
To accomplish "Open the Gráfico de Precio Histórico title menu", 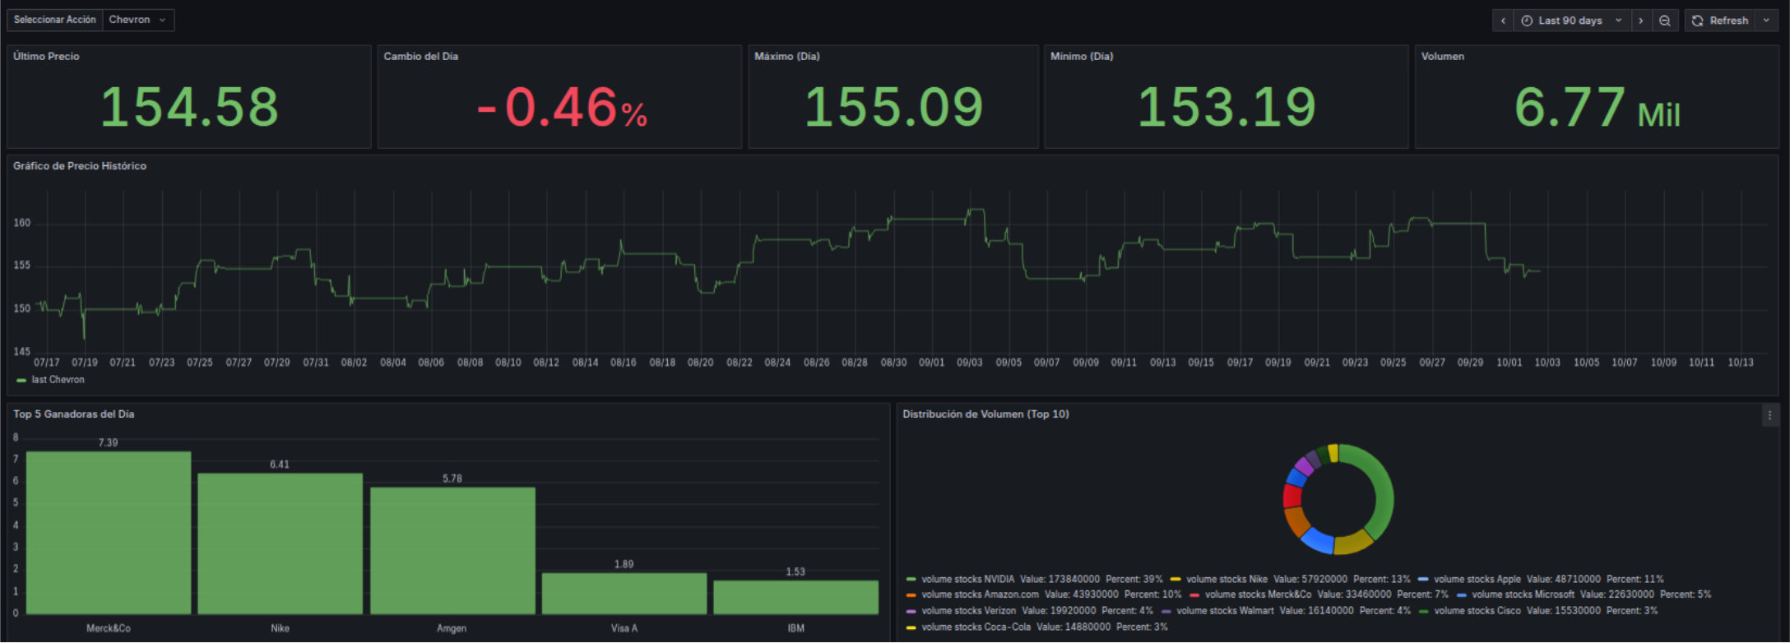I will coord(80,166).
